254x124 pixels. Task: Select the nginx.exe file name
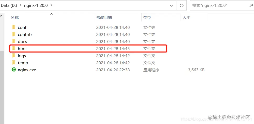(27, 70)
